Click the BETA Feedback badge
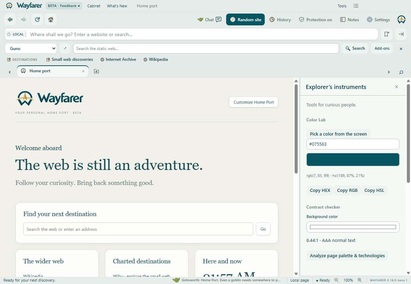Screen dimensions: 411x284 coord(64,6)
